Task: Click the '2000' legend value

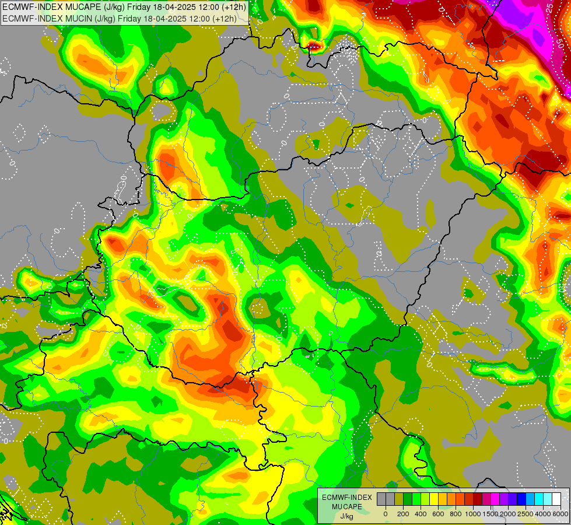Action: point(508,514)
